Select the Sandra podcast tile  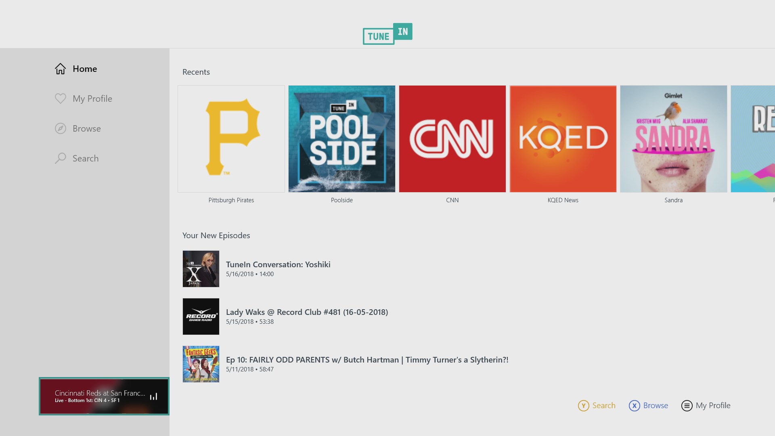click(x=673, y=138)
